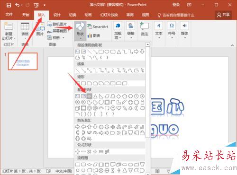Open the customize quick access toolbar arrow
The image size is (237, 175).
(45, 5)
